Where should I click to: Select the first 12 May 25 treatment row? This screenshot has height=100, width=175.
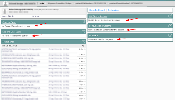[x=44, y=50]
